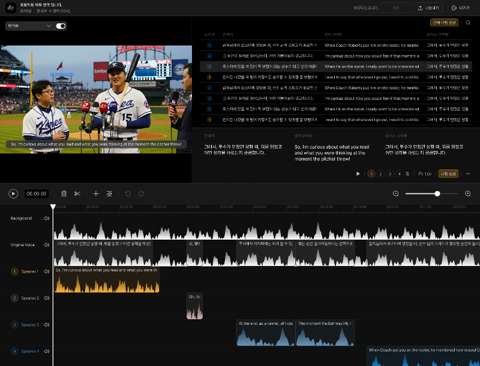The width and height of the screenshot is (480, 366).
Task: Open the dropdown above the video preview
Action: 29,26
